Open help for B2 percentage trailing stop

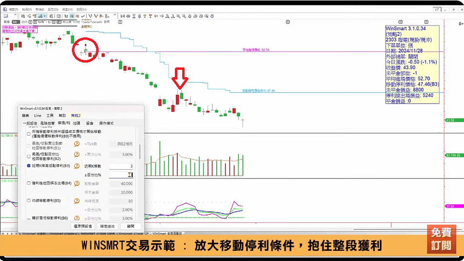(77, 154)
